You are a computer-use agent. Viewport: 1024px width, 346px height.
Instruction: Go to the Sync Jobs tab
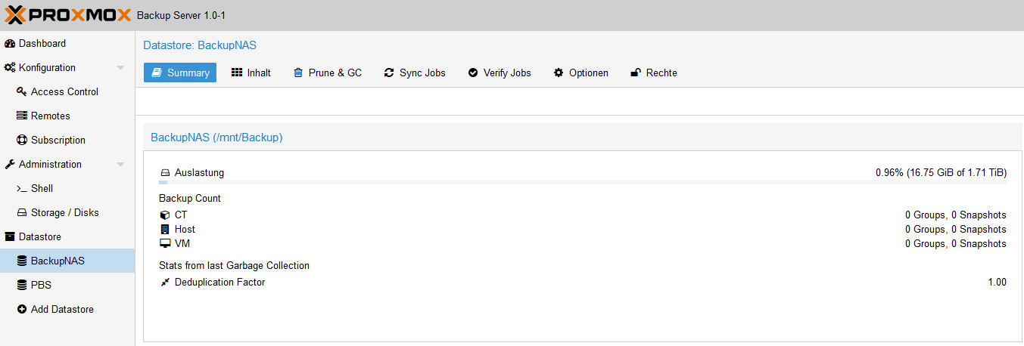click(x=415, y=73)
